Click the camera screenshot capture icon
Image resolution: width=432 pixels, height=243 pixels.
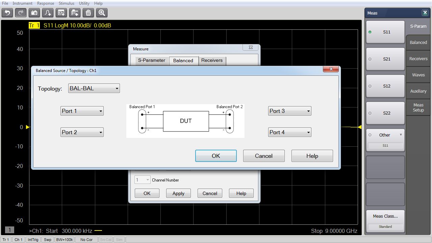[x=34, y=13]
